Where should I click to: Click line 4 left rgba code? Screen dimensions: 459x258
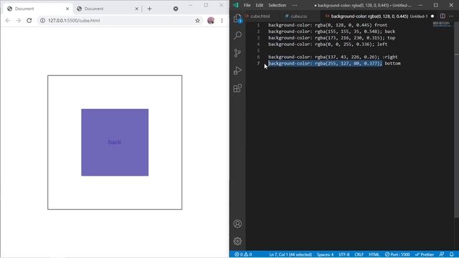click(x=328, y=44)
